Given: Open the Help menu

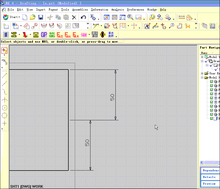Looking at the screenshot, I should point(163,10).
